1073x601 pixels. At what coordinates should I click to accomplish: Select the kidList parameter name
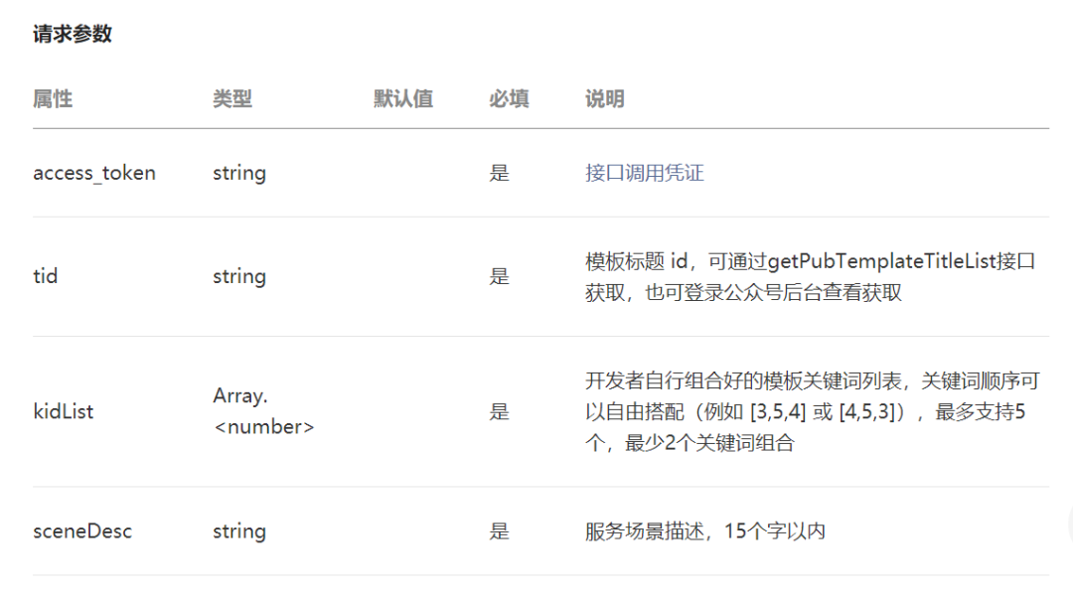click(x=64, y=411)
